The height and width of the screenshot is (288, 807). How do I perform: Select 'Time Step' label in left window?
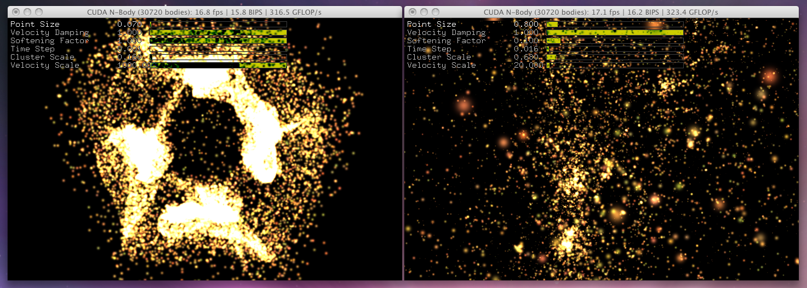pos(32,49)
